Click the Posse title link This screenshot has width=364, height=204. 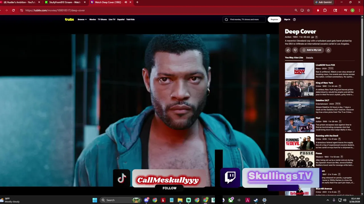click(319, 153)
